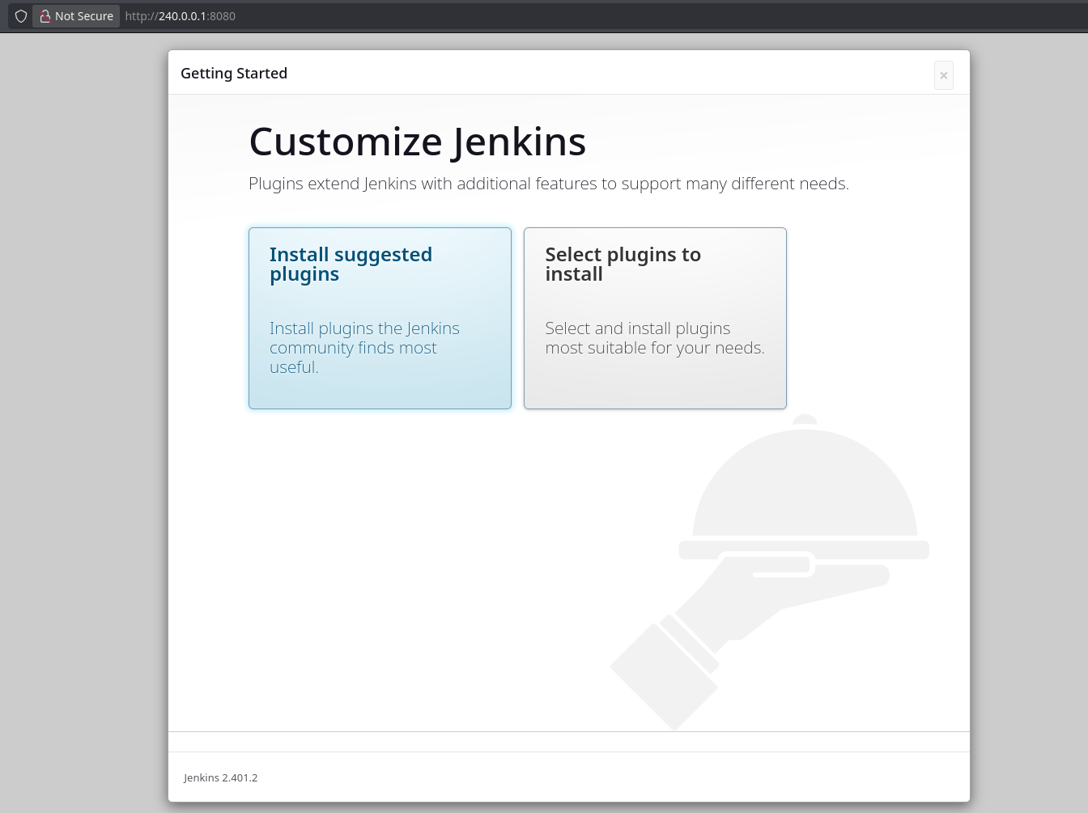Choose Select plugins to install option

[x=655, y=318]
